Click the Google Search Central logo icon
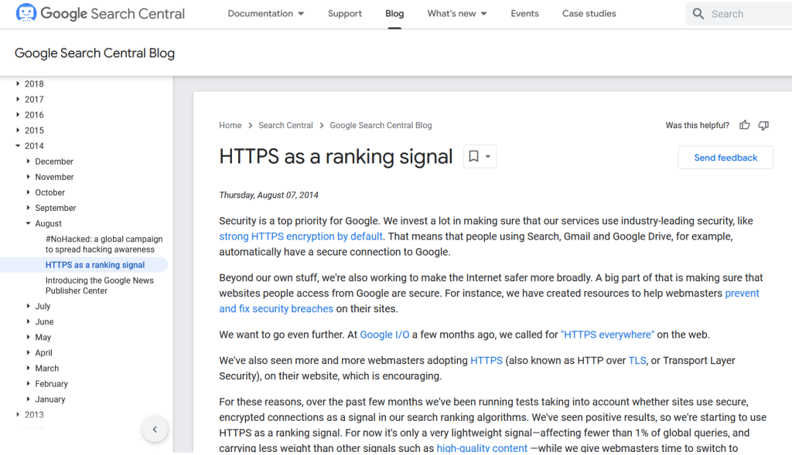The image size is (792, 455). (x=26, y=13)
